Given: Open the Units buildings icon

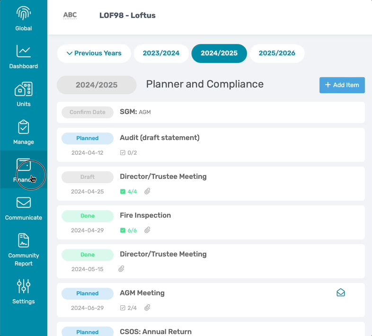Looking at the screenshot, I should [x=24, y=89].
